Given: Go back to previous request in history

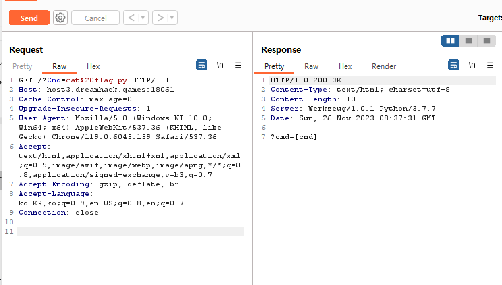Looking at the screenshot, I should [131, 18].
